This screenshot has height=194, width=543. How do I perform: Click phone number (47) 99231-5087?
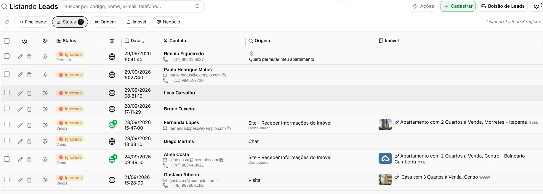[x=188, y=60]
